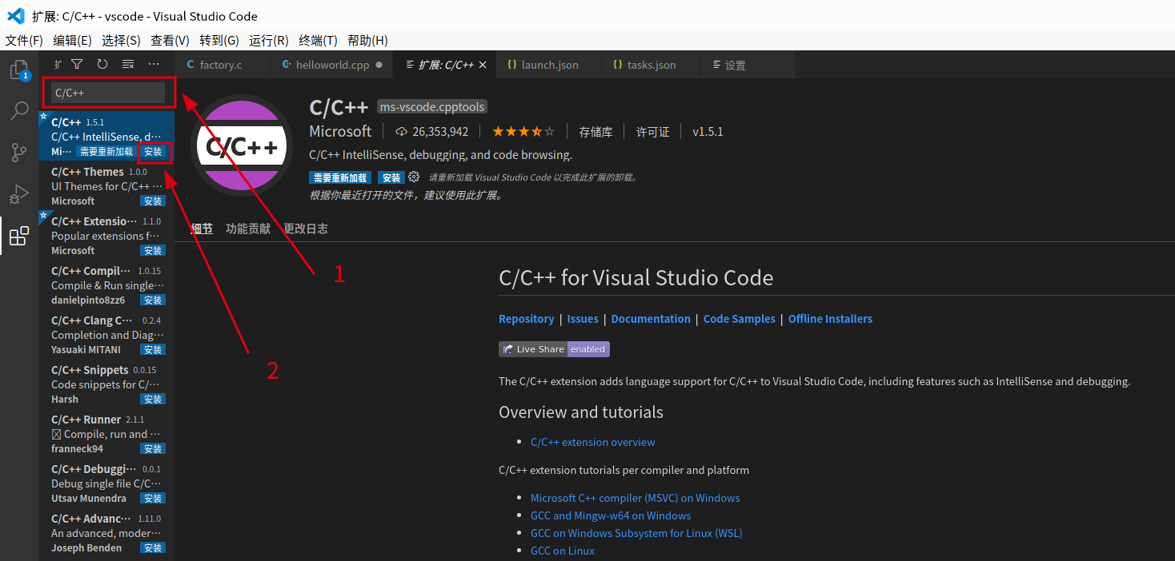
Task: Open the 帮助(H) menu
Action: (367, 40)
